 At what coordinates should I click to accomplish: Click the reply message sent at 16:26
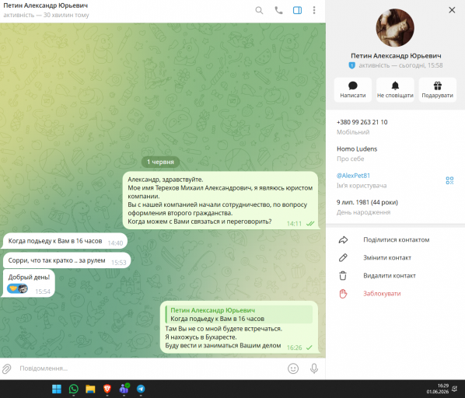click(x=239, y=327)
